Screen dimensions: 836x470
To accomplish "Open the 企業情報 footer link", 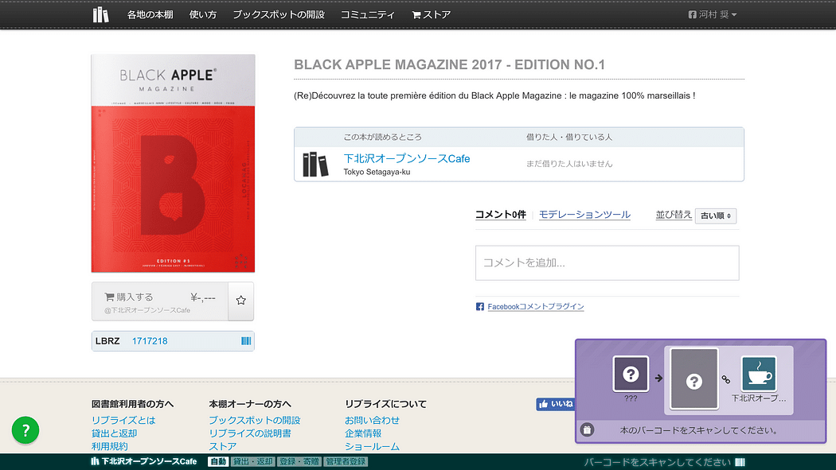I will pyautogui.click(x=362, y=433).
